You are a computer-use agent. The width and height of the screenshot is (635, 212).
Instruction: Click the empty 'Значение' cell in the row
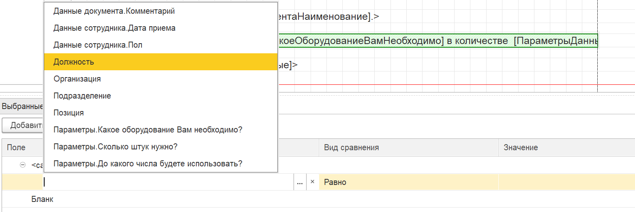pos(566,183)
